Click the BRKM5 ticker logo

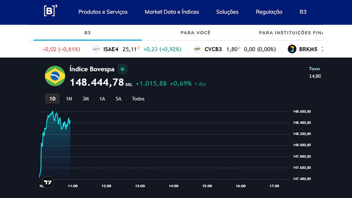292,49
